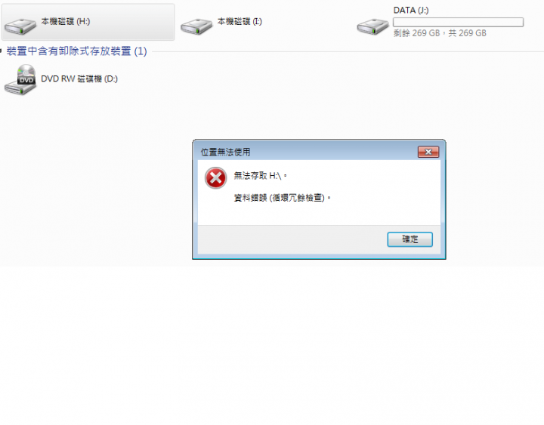Click the DVD RW 磁碟機 (D:) label
Image resolution: width=544 pixels, height=425 pixels.
pos(79,79)
